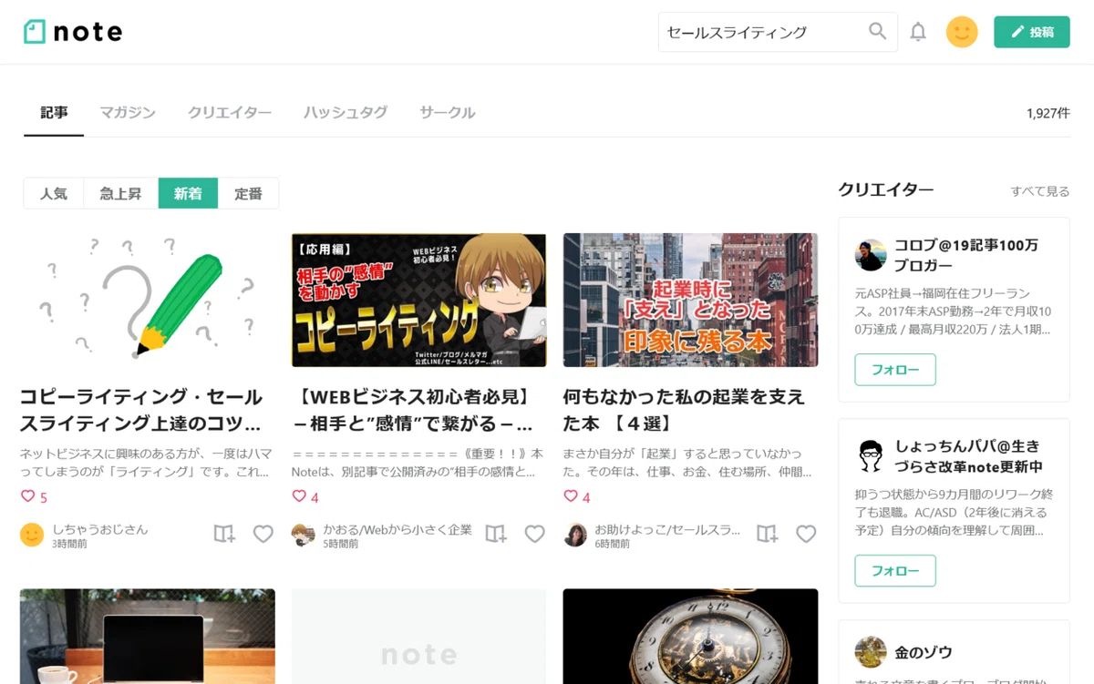Switch to the クリエイター tab
Viewport: 1094px width, 684px height.
click(230, 113)
